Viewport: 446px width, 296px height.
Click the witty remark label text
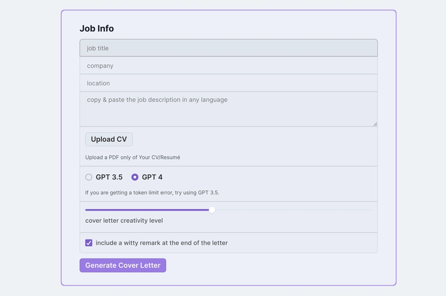click(x=162, y=243)
